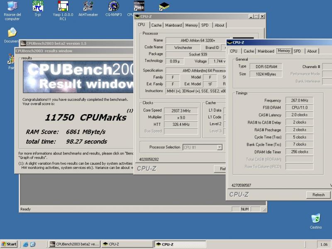Select the CPUBench 2003 desktop shortcut icon
This screenshot has width=332, height=249.
(x=139, y=6)
